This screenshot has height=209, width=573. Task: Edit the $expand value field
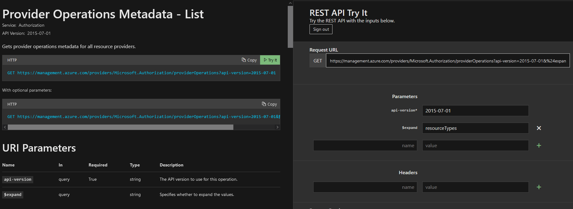[x=475, y=128]
